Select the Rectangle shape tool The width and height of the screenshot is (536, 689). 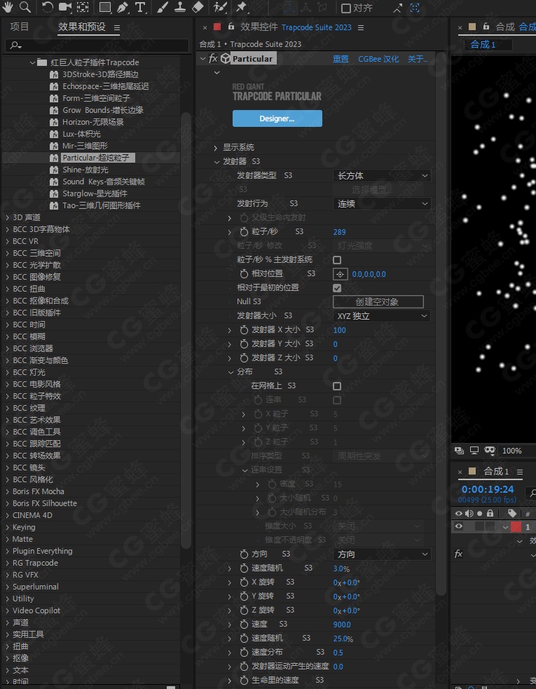pos(105,7)
